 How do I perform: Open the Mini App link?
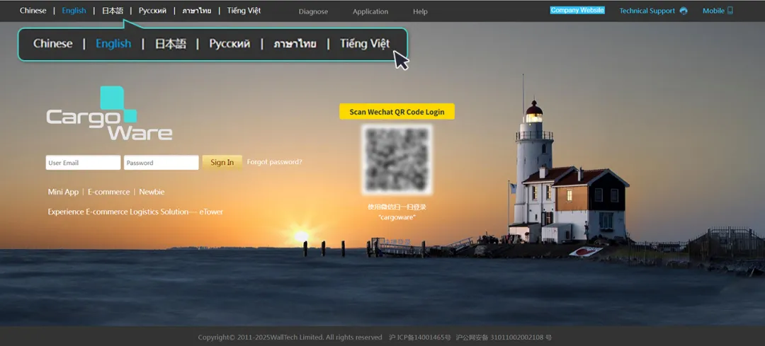pos(63,192)
